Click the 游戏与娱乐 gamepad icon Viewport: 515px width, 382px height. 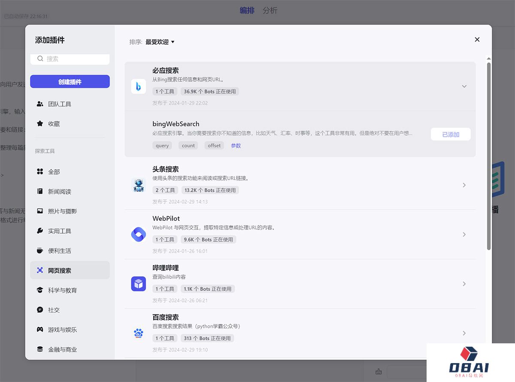coord(40,330)
